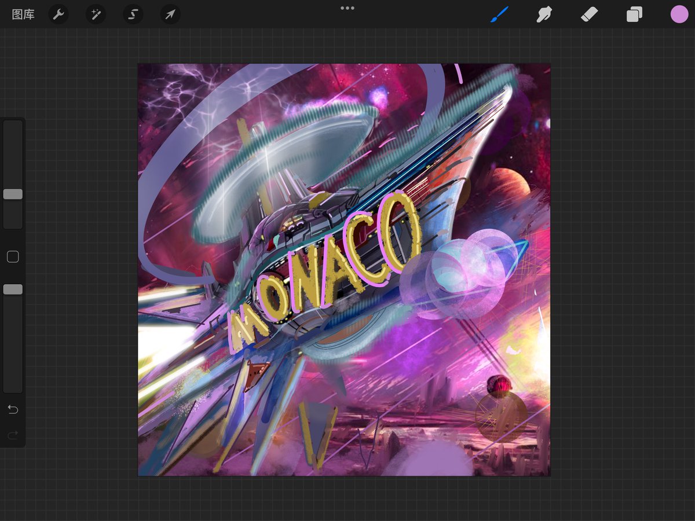Select the Brush tool
The width and height of the screenshot is (695, 521).
499,14
